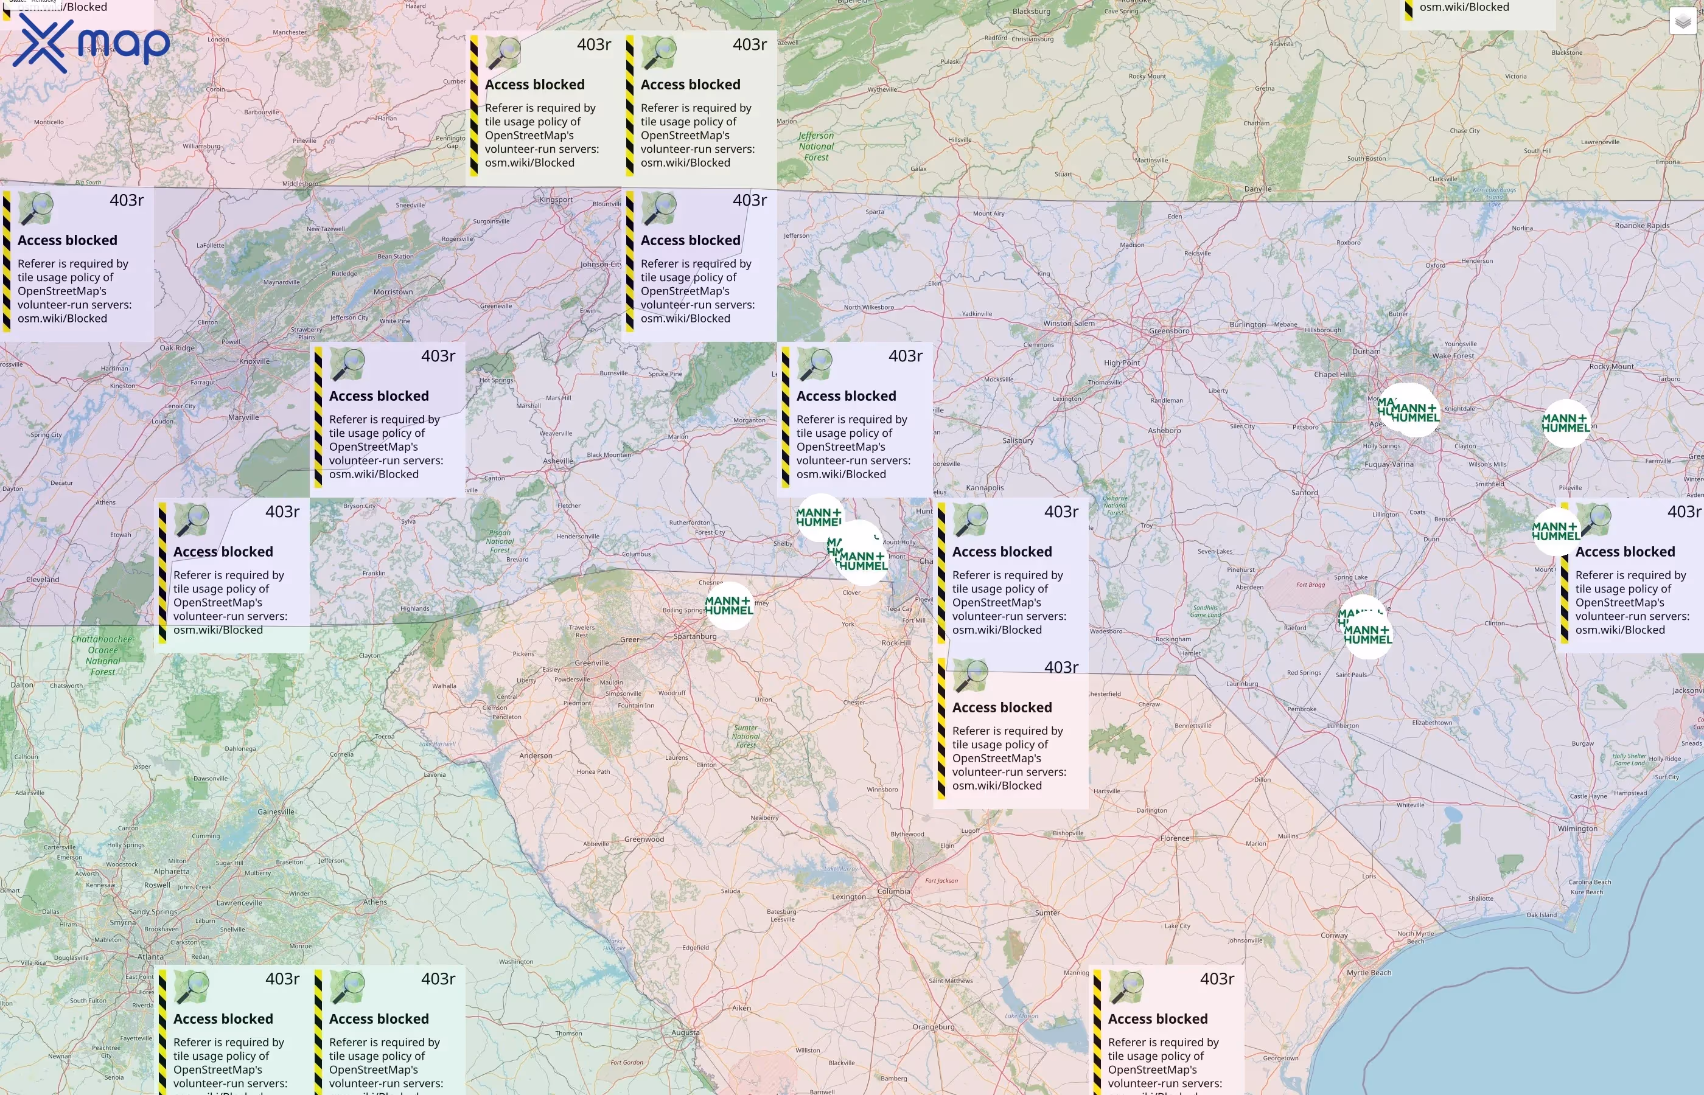
Task: Click the Chattahoochee-Oconee National Forest label
Action: point(102,656)
